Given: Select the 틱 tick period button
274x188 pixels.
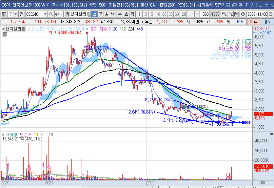Looking at the screenshot, I should [132, 14].
